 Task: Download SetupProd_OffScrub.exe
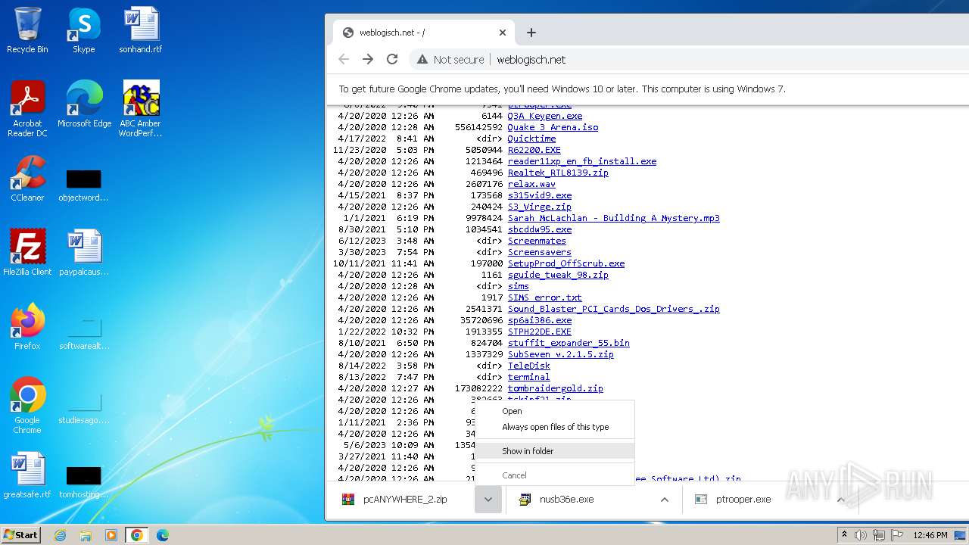(x=566, y=263)
